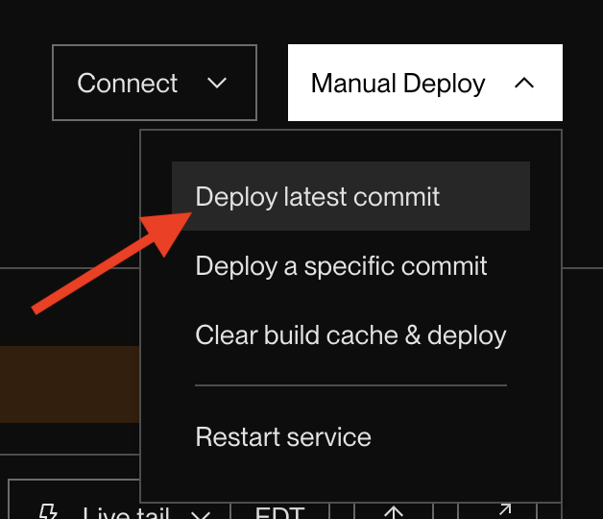Viewport: 603px width, 519px height.
Task: Click the chevron beside Connect
Action: 218,84
